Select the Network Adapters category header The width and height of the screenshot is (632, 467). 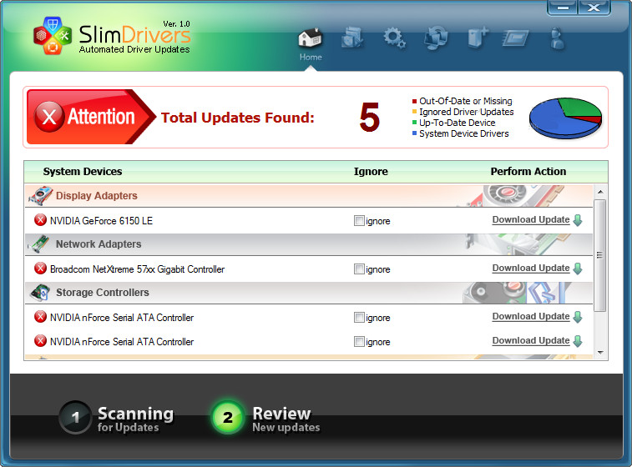tap(309, 244)
